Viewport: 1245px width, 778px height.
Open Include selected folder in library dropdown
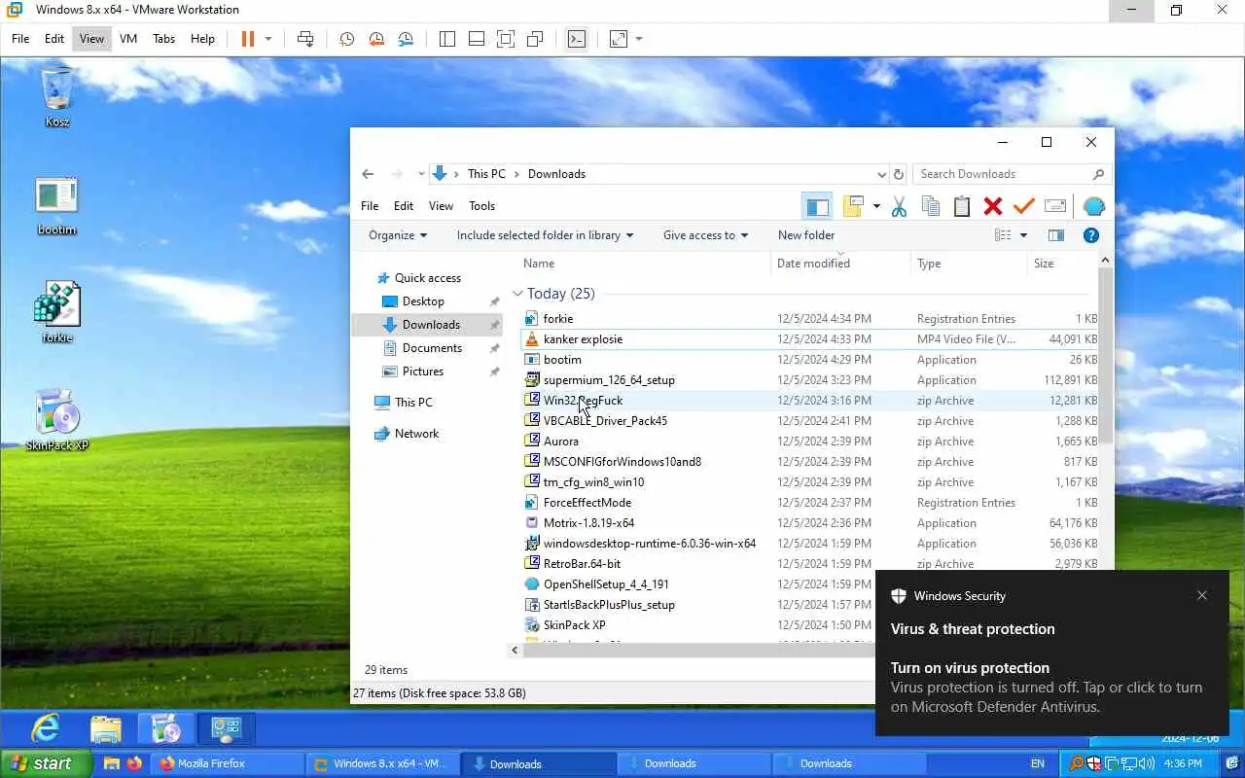click(x=545, y=235)
